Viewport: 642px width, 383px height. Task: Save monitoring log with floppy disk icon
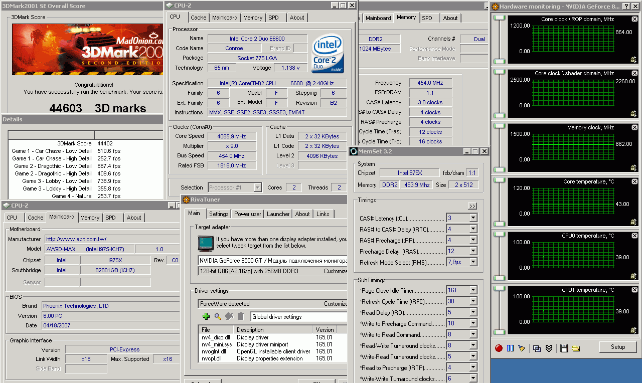click(564, 348)
